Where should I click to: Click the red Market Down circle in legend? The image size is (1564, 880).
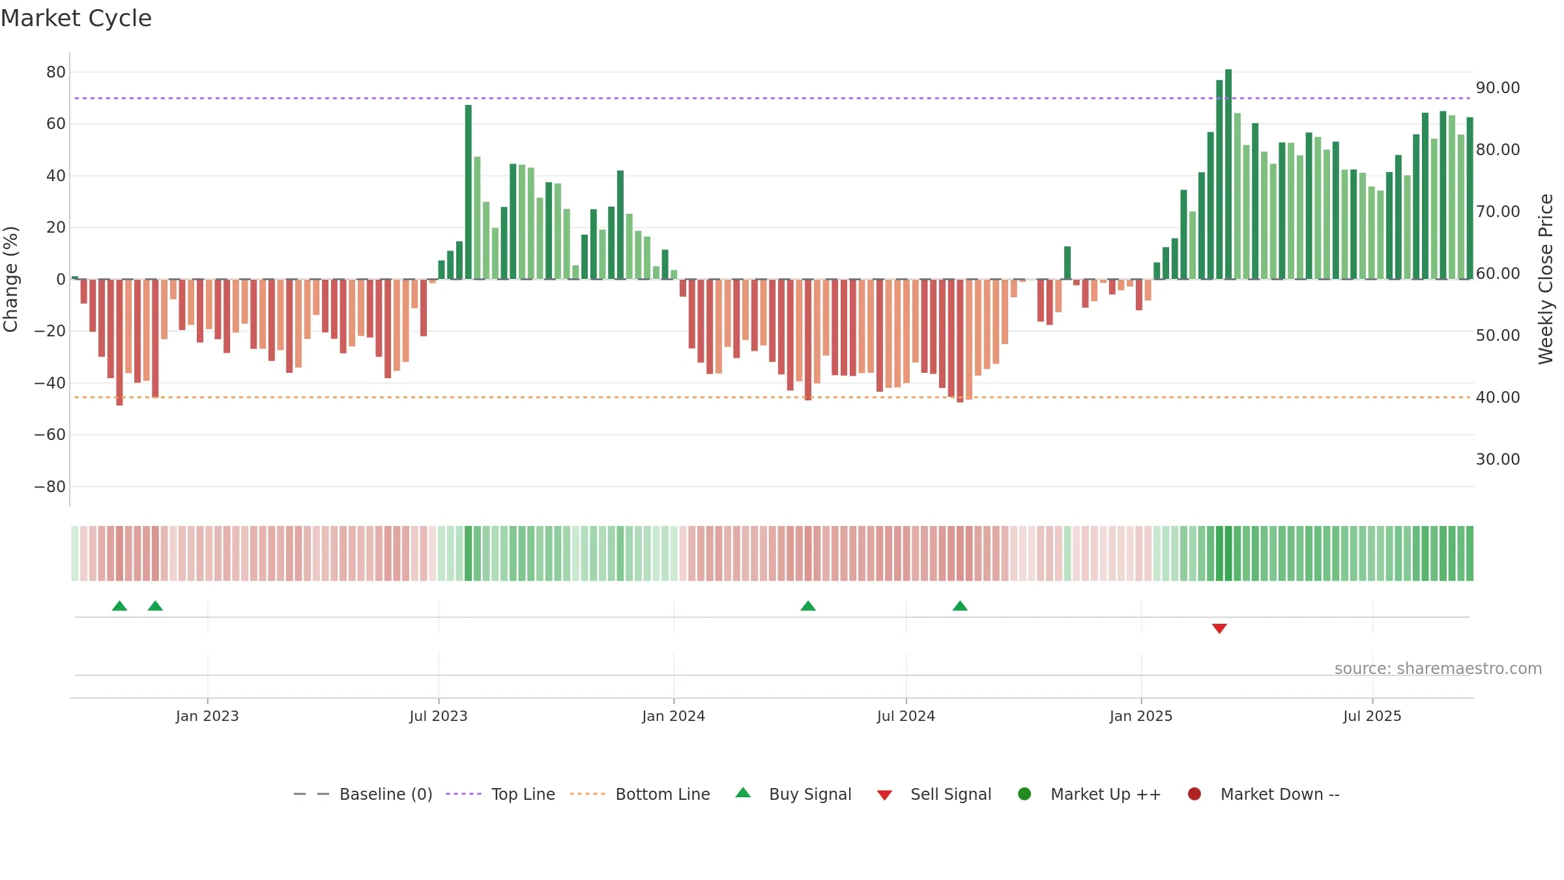(1195, 794)
